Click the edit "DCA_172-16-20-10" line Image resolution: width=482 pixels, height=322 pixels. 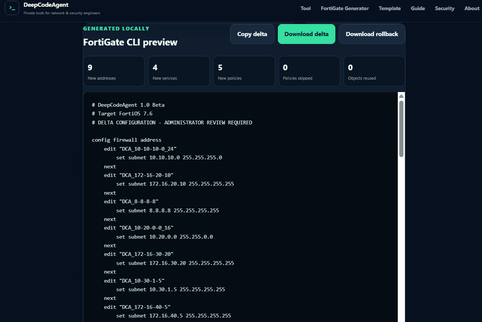pos(139,175)
